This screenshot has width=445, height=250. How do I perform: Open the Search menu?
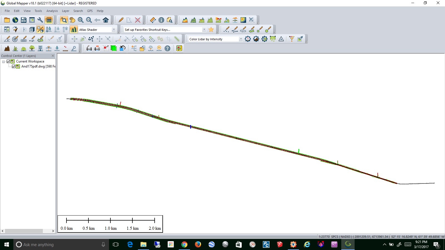[x=78, y=11]
